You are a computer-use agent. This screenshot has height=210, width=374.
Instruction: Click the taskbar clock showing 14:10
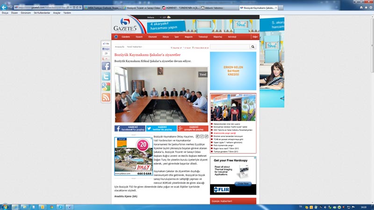coord(364,207)
